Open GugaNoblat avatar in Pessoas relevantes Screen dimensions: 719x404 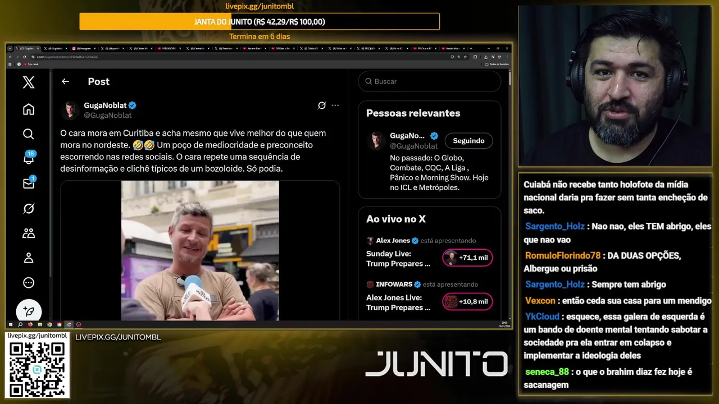click(376, 140)
